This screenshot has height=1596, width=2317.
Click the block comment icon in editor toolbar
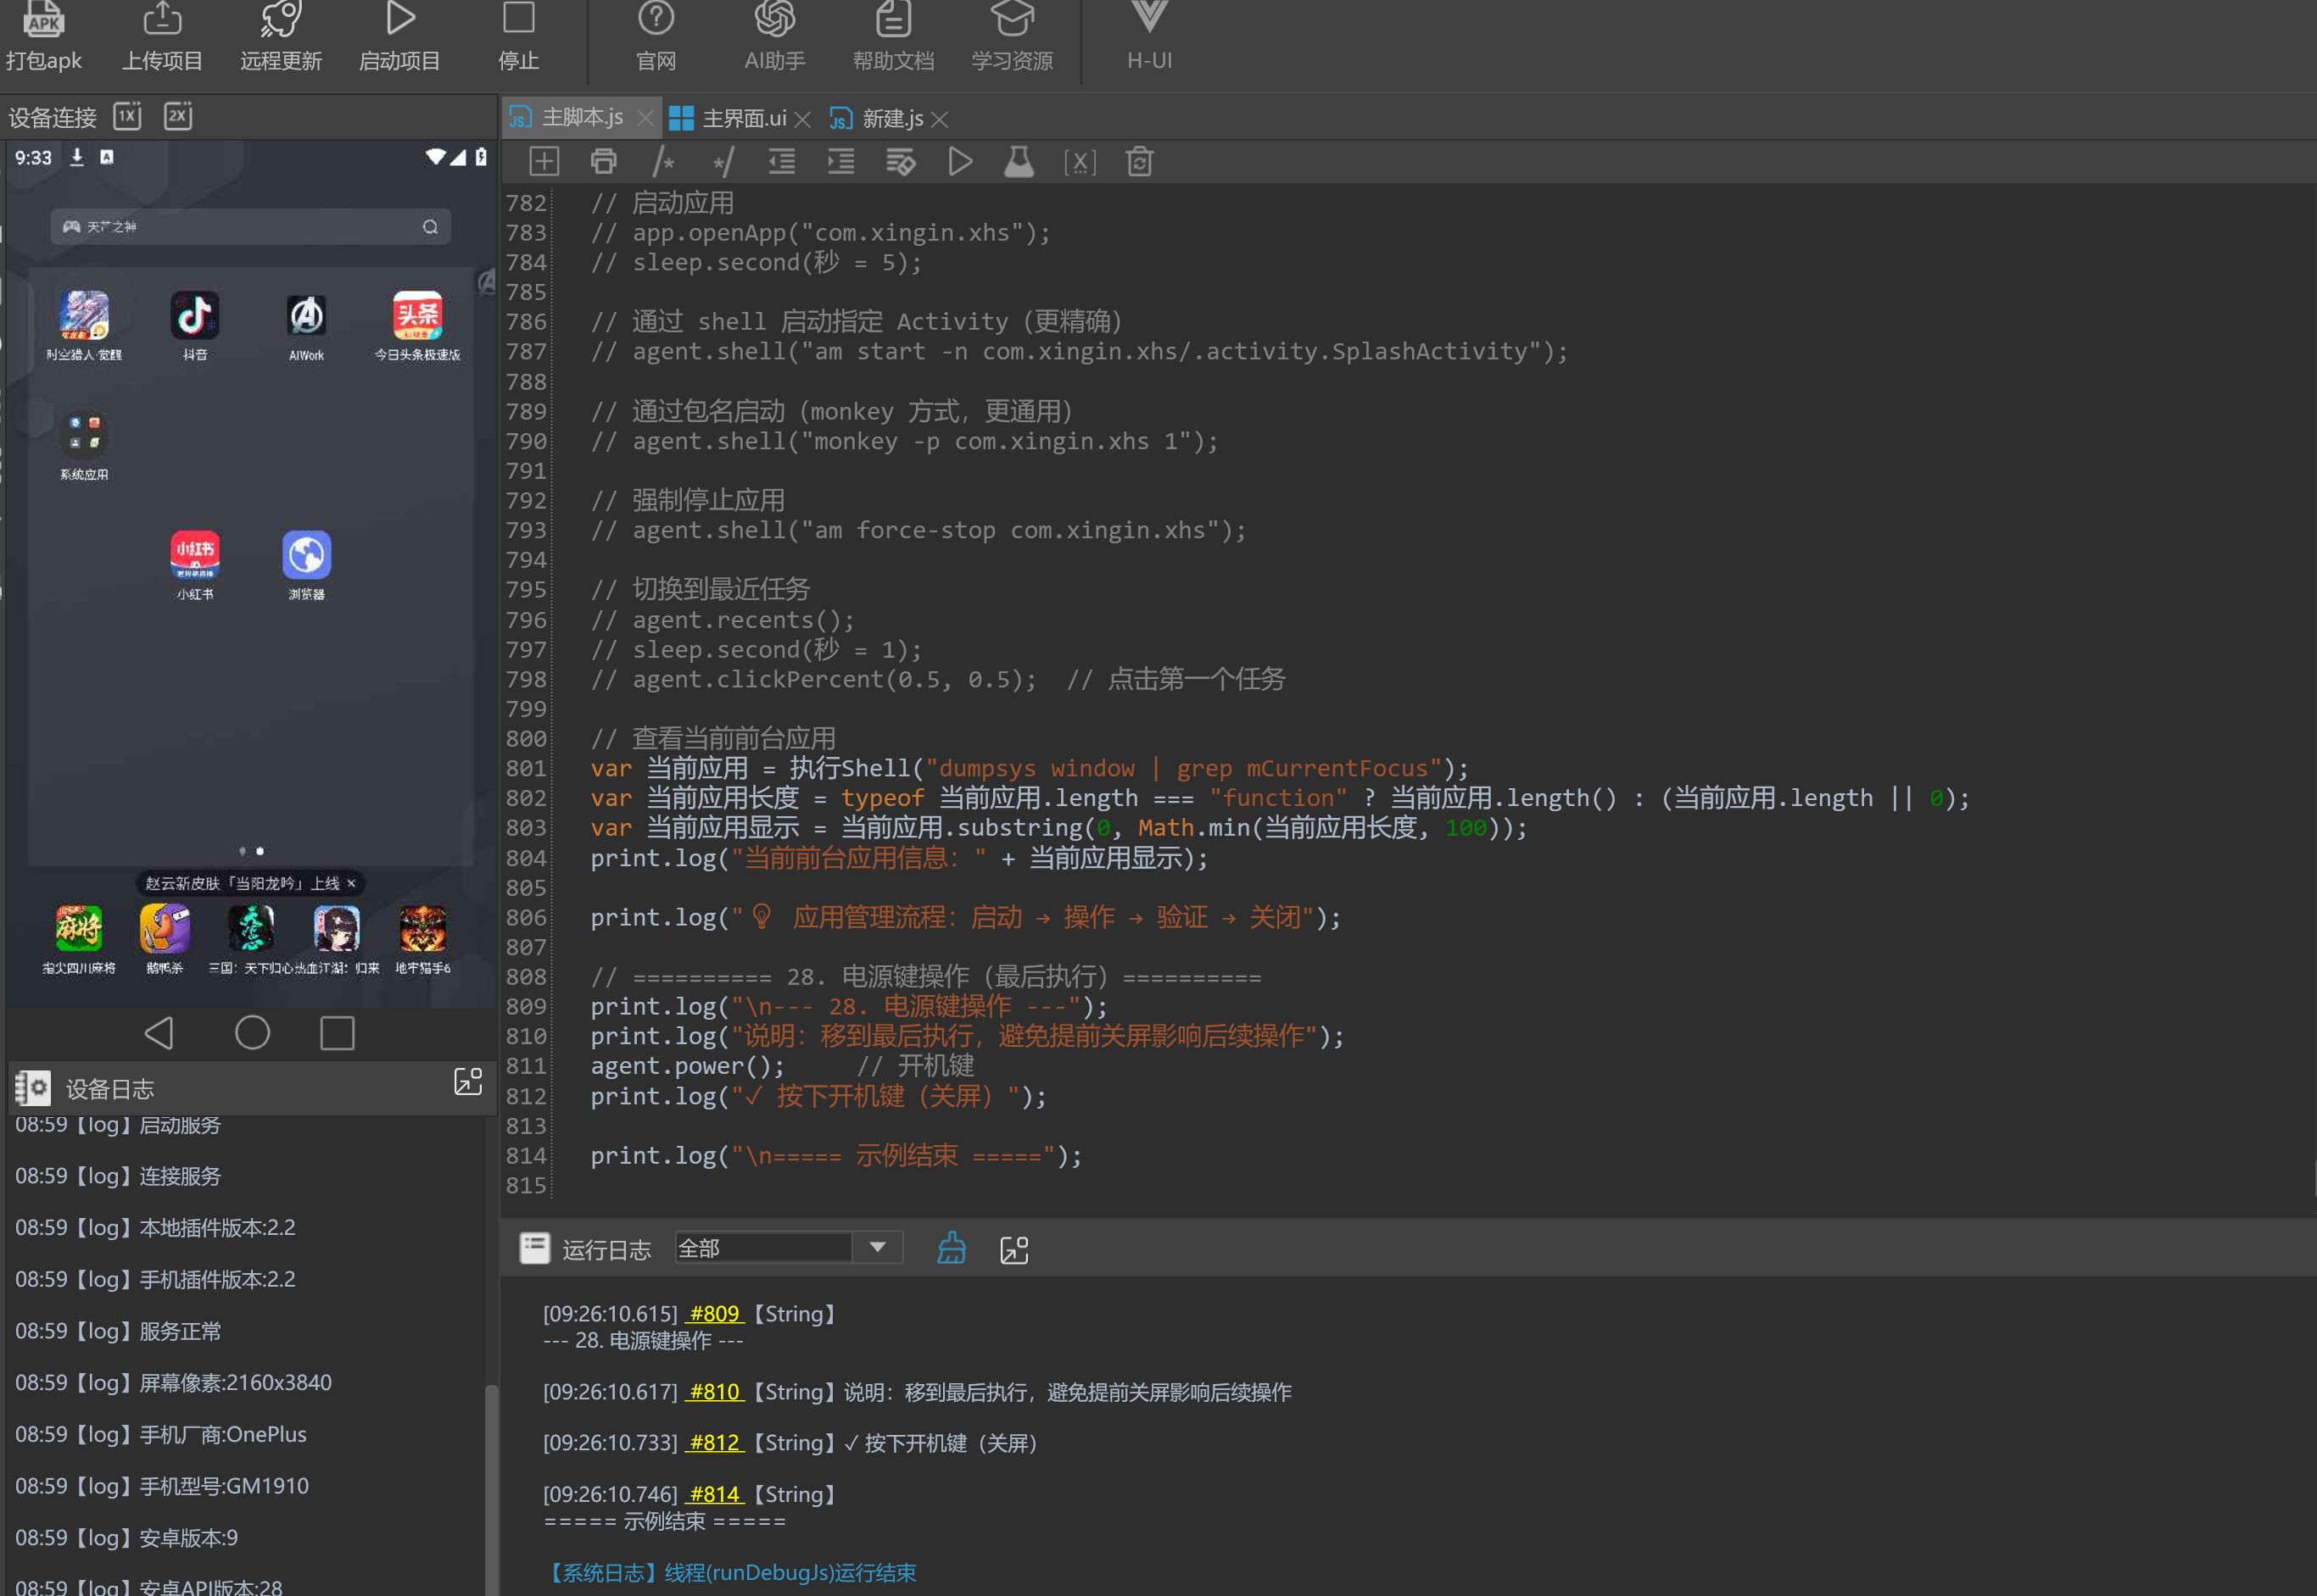point(662,162)
